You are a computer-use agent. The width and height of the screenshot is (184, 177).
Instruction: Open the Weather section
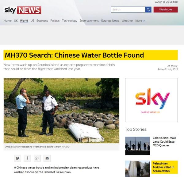point(127,21)
